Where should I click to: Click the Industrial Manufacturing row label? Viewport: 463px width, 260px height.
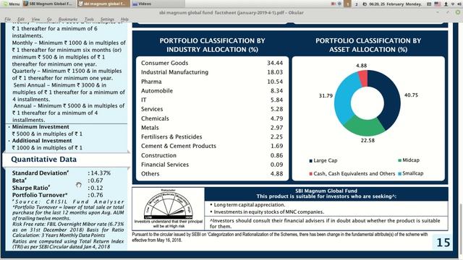pyautogui.click(x=174, y=72)
